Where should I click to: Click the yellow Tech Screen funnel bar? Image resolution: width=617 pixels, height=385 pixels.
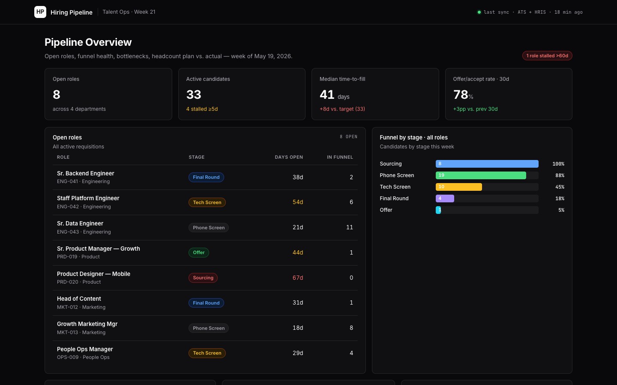(459, 187)
